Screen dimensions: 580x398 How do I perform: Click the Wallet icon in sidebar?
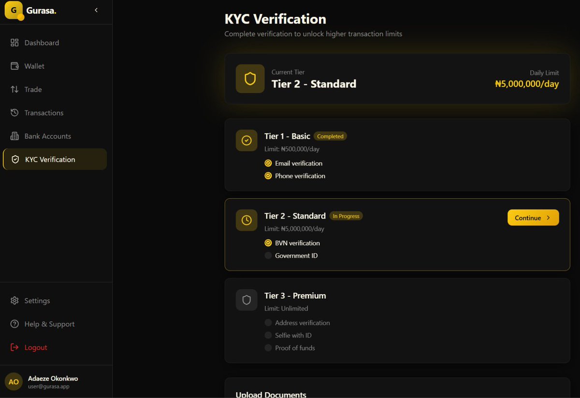pyautogui.click(x=14, y=66)
